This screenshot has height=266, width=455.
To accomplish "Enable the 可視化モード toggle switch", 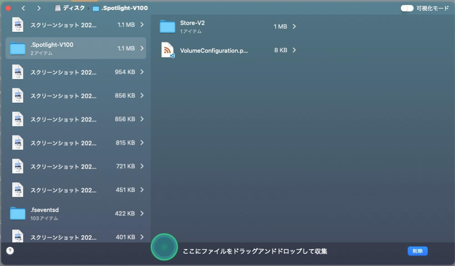I will pos(406,8).
